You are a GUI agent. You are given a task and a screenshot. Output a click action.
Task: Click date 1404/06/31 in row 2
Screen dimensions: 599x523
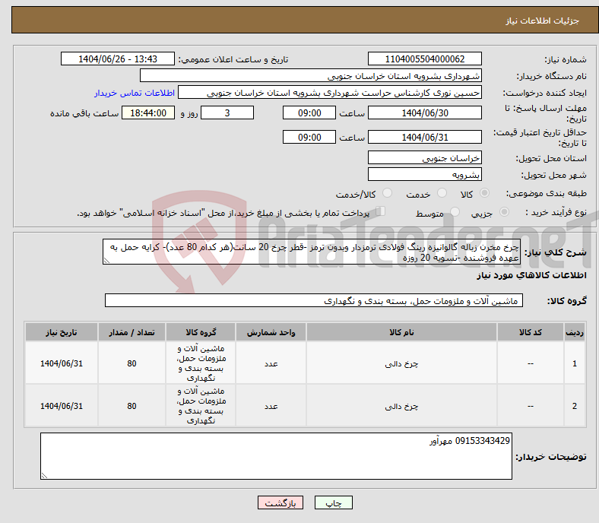tap(62, 406)
